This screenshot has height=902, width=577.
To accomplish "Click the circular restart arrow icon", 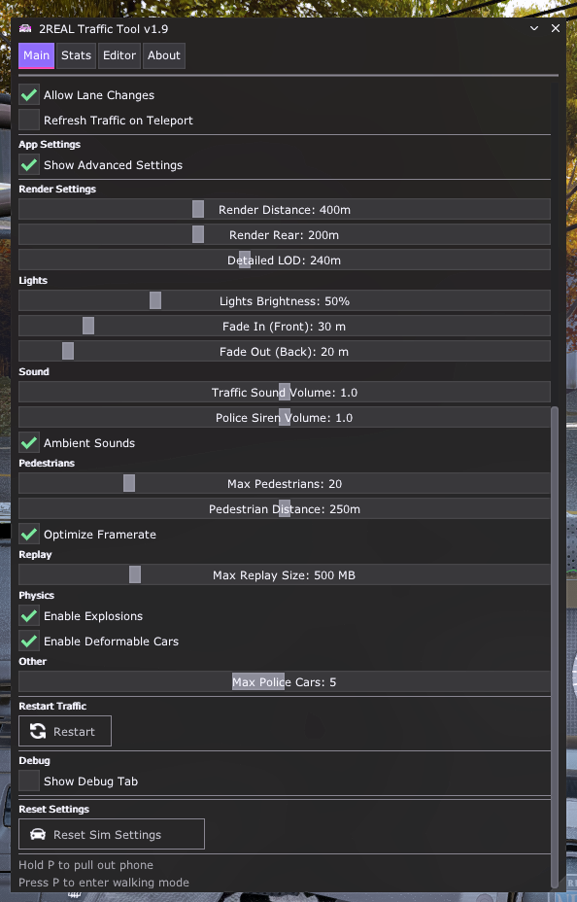I will click(x=40, y=730).
